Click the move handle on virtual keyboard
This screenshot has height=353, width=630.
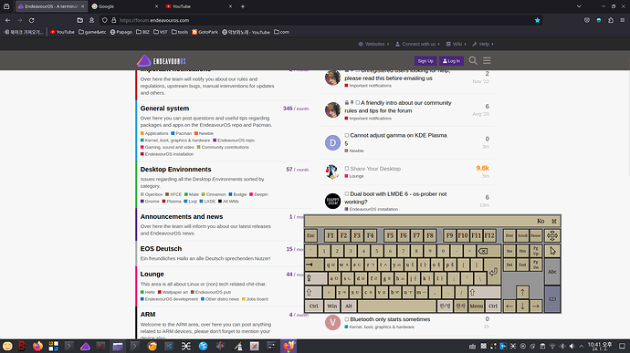(x=552, y=235)
